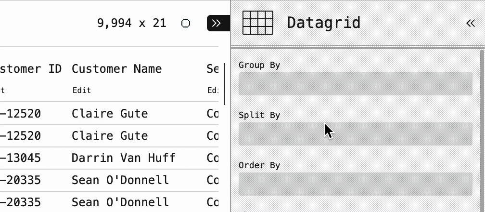
Task: Click the Order By field
Action: [356, 184]
